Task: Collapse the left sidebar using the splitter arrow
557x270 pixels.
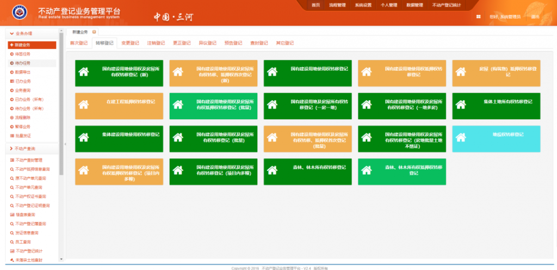Action: point(65,144)
